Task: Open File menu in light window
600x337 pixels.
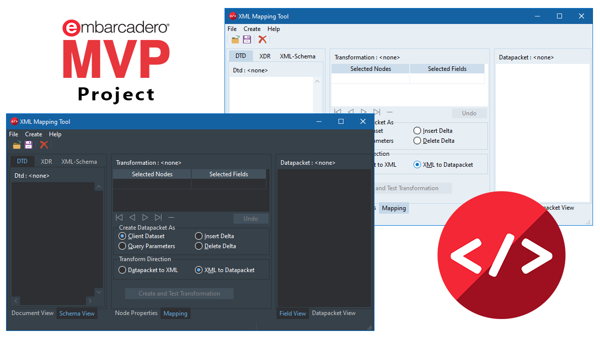Action: click(x=232, y=29)
